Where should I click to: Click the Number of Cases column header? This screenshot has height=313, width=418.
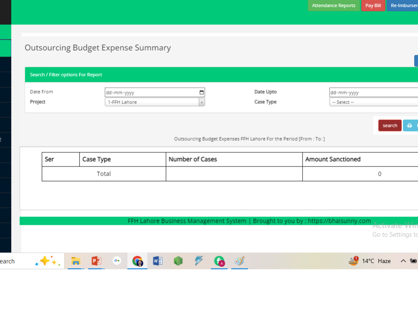(x=234, y=159)
